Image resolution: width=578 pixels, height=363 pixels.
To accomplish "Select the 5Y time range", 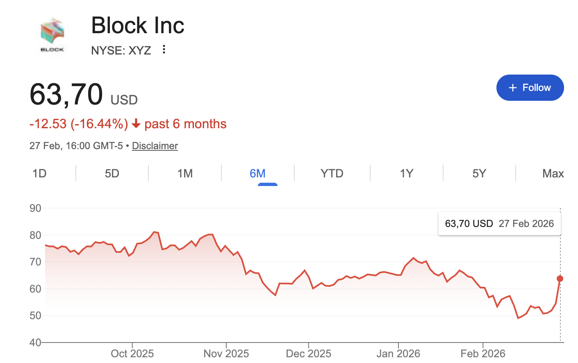I will 479,173.
